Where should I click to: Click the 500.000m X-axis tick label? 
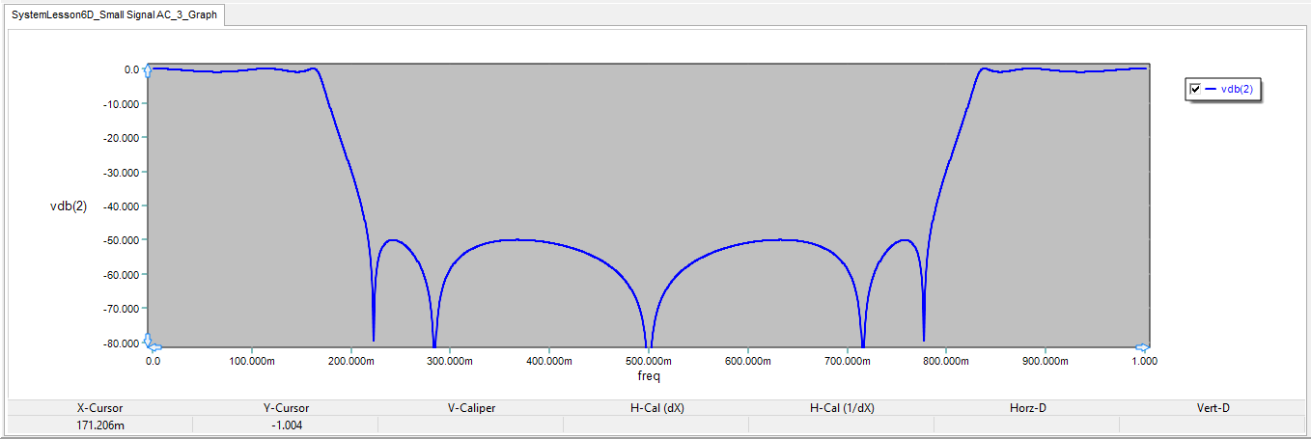click(x=648, y=361)
